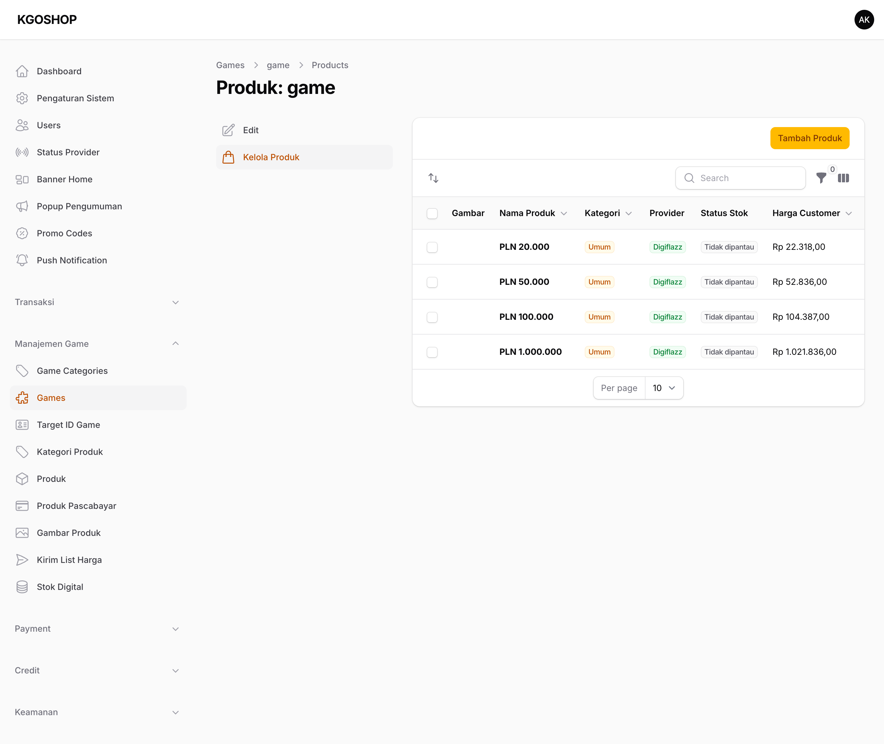Select Kelola Produk in sub-navigation
Image resolution: width=884 pixels, height=744 pixels.
pyautogui.click(x=304, y=157)
